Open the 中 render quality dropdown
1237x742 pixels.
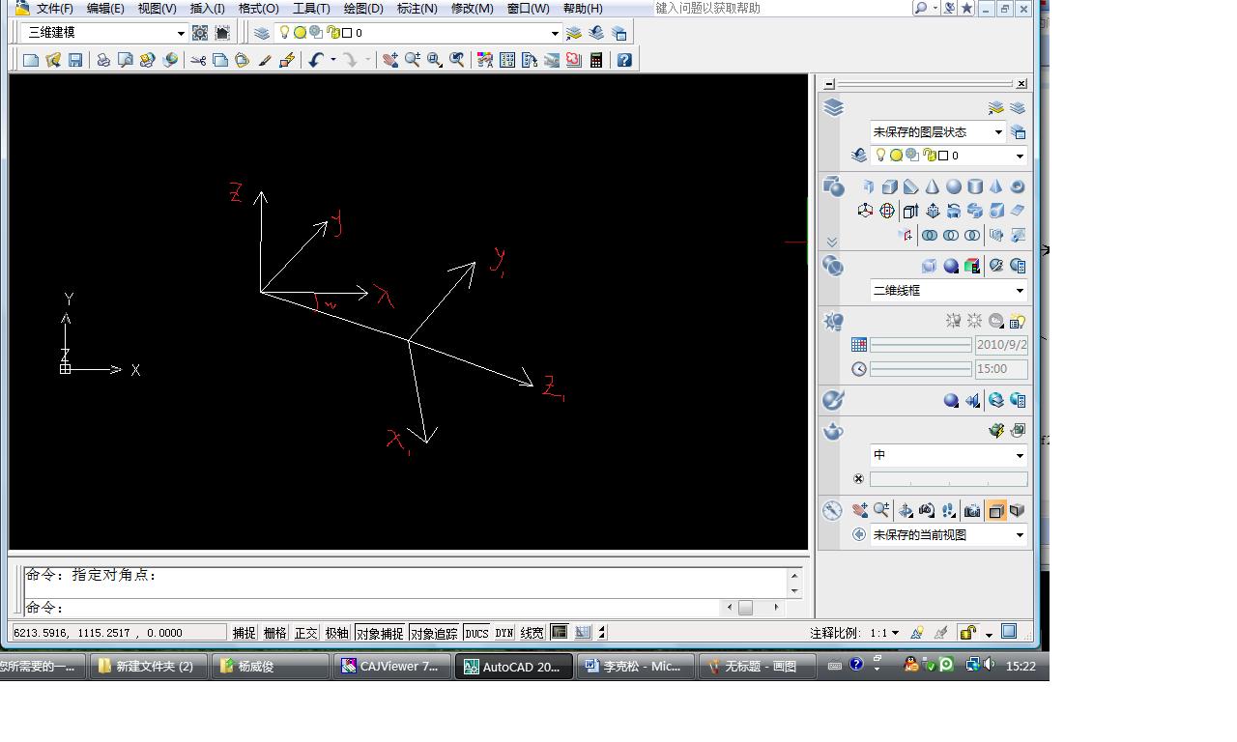948,455
